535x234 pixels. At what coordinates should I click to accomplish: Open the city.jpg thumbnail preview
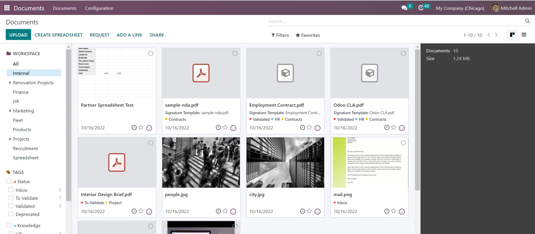pos(285,162)
